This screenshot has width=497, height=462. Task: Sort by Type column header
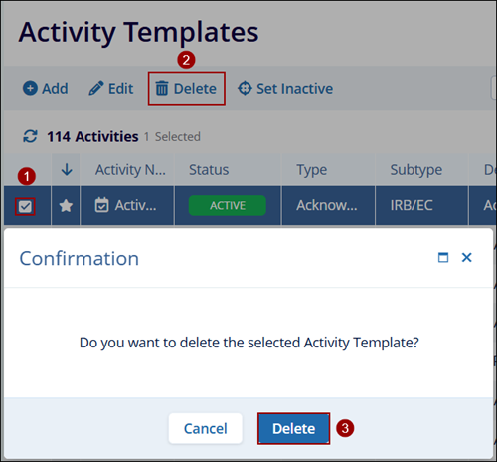[x=312, y=170]
